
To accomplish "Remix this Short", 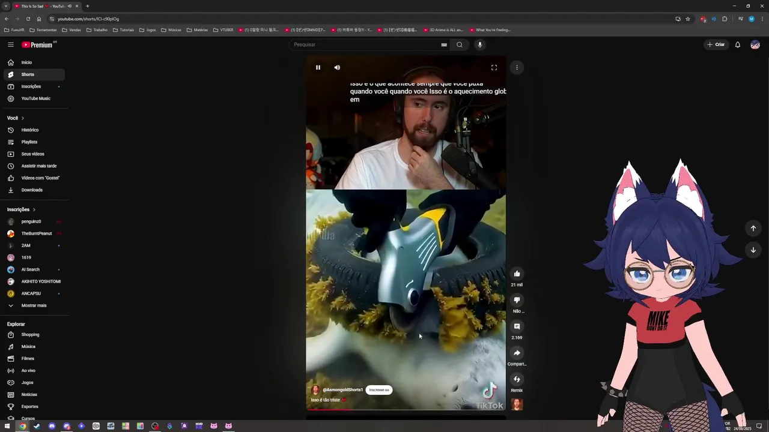I will point(517,379).
